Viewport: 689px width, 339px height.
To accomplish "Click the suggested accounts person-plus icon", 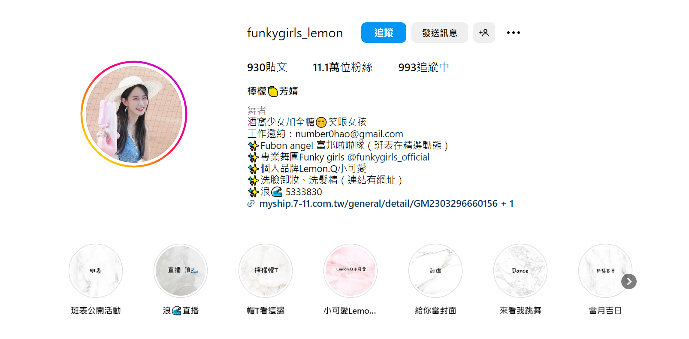I will pyautogui.click(x=484, y=33).
